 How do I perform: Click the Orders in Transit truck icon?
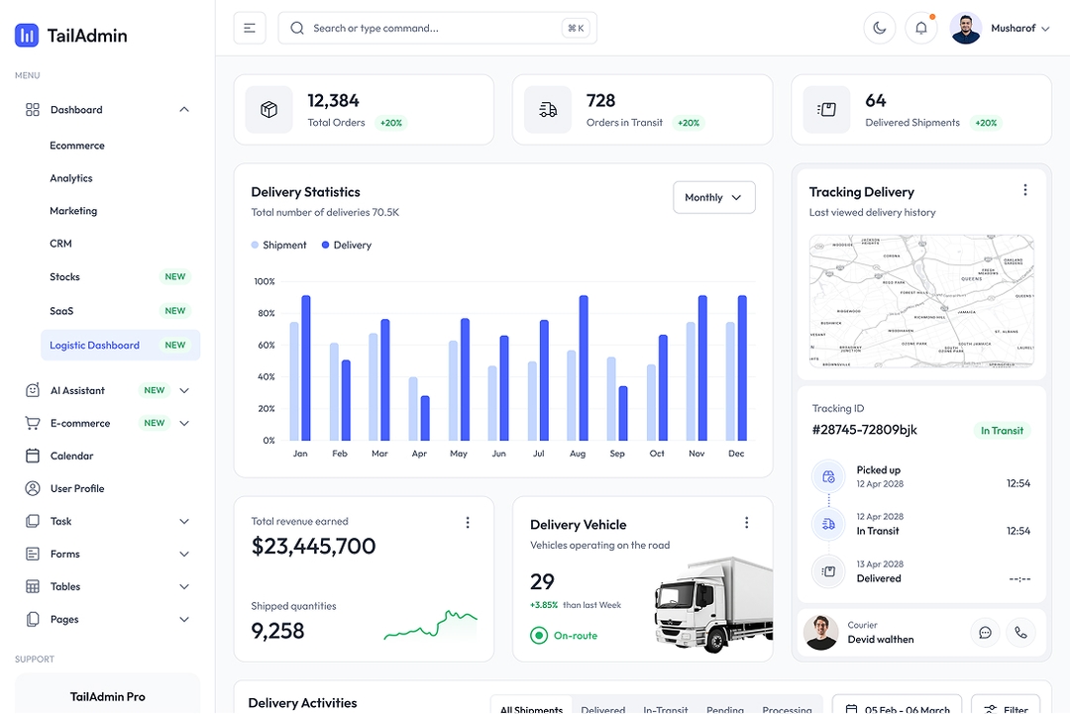[548, 109]
